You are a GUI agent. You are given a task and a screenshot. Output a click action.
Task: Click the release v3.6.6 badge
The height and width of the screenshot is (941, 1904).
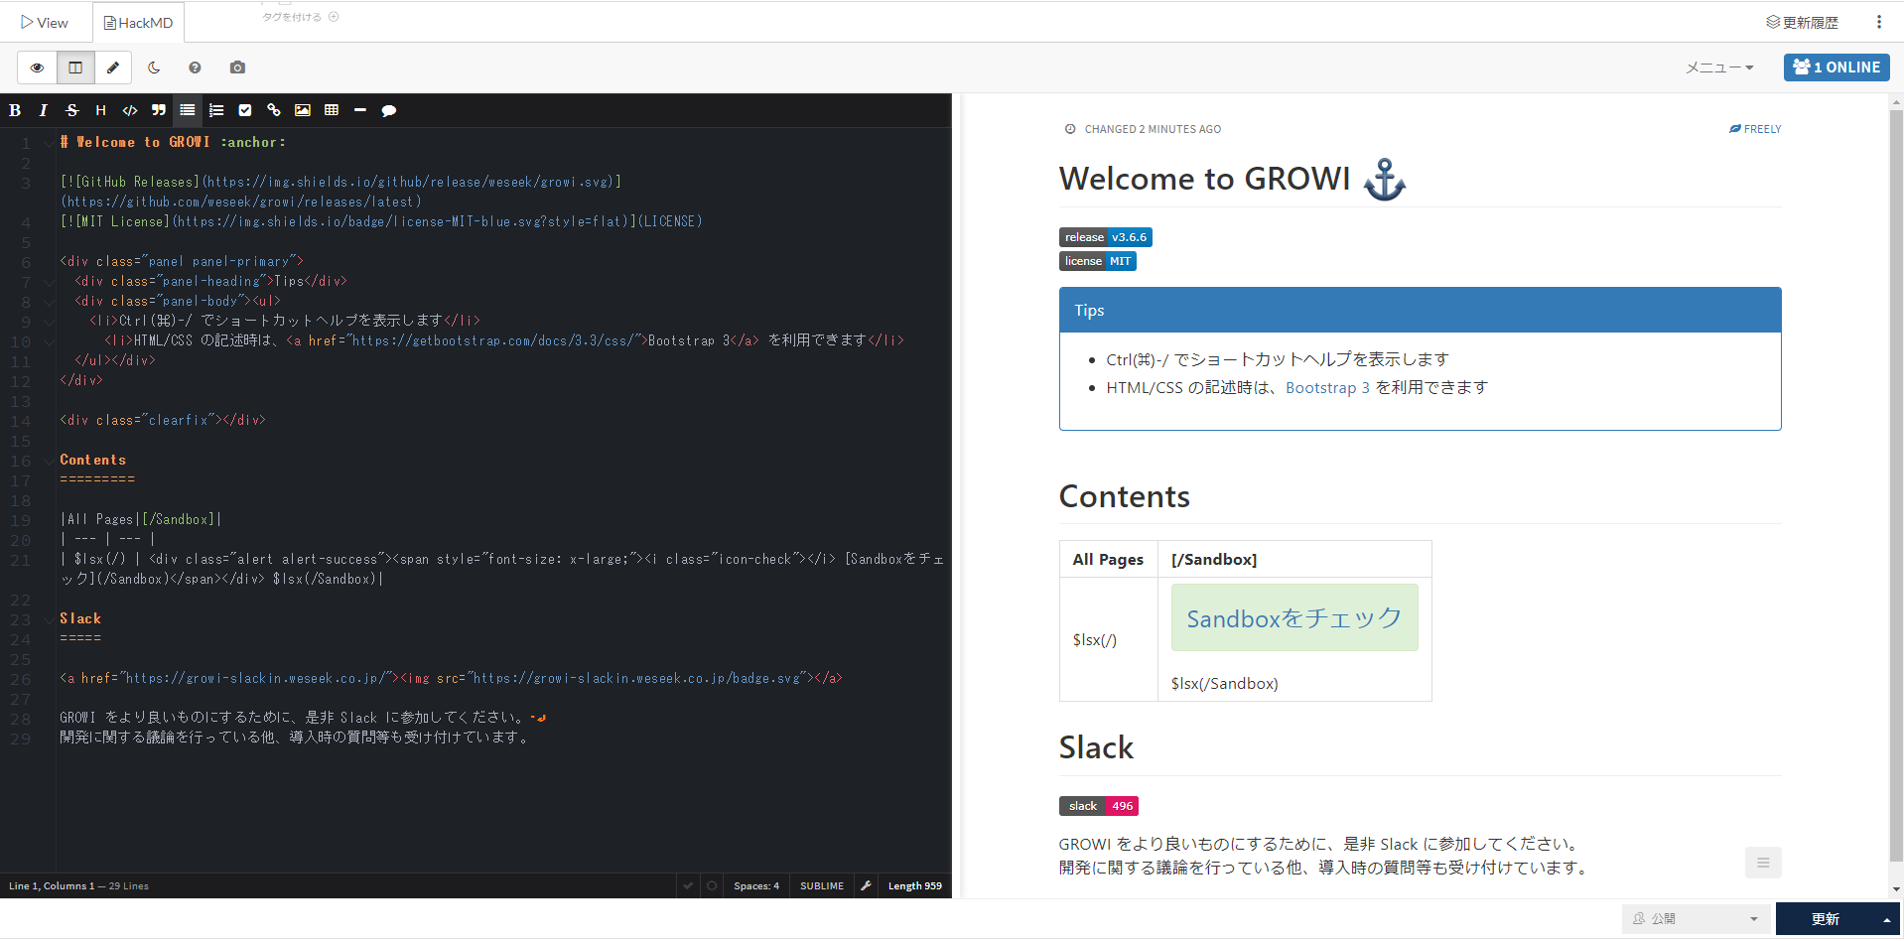pyautogui.click(x=1106, y=237)
